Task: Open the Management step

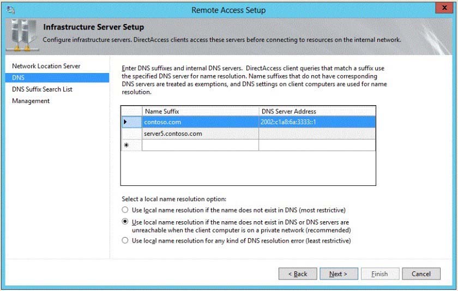Action: click(31, 101)
